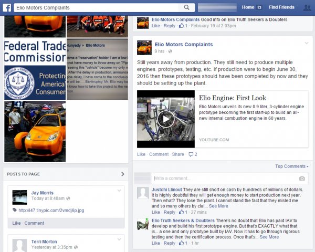Click the 27 mins comment timestamp

coord(198,212)
